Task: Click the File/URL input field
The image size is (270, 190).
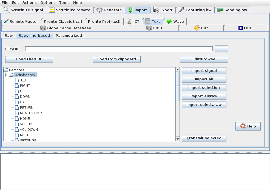Action: tap(119, 49)
